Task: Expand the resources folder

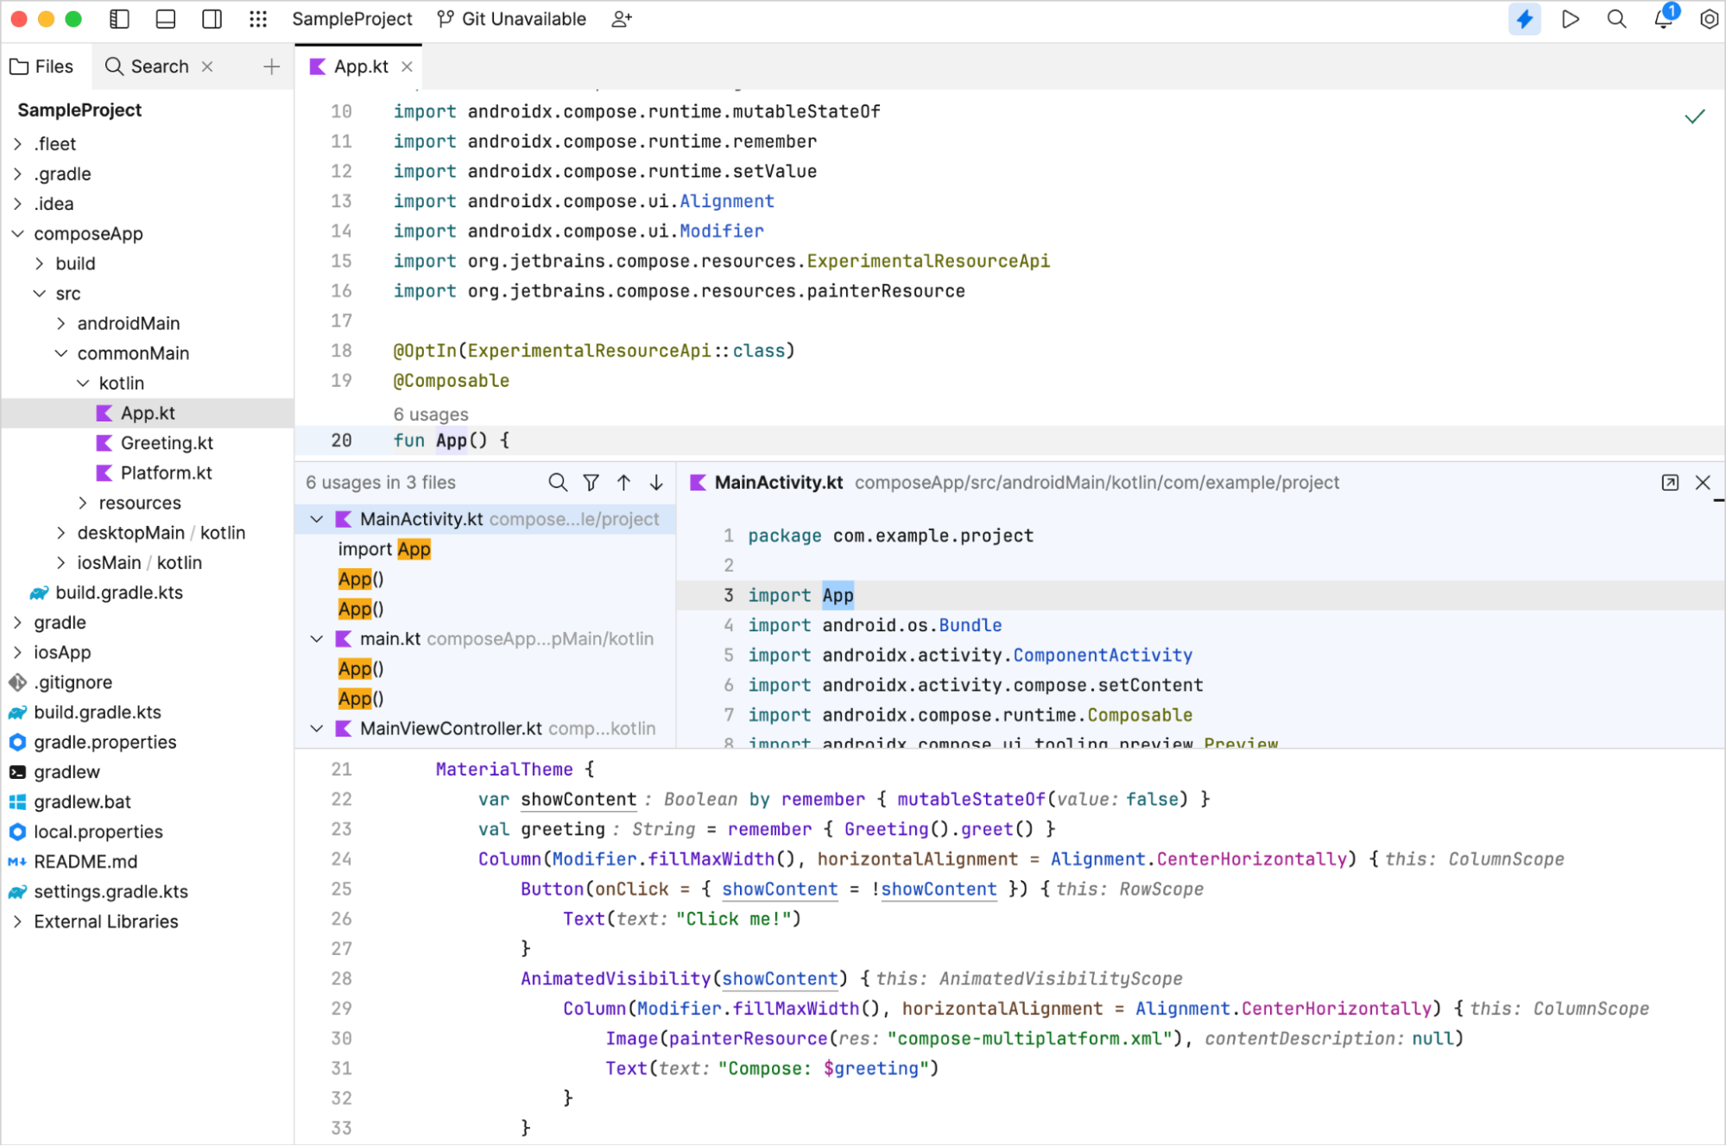Action: pos(83,503)
